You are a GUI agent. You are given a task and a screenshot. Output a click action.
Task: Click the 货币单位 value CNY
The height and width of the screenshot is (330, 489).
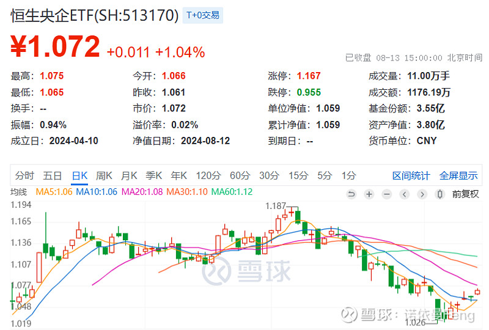click(x=427, y=141)
